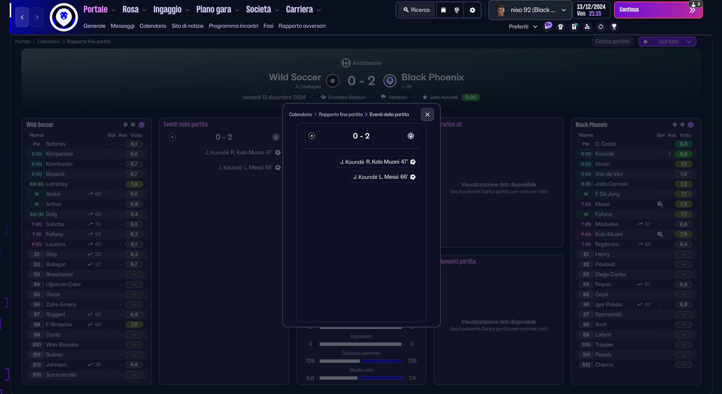Click goal ball icon beside Kolo Muani 47' in popup
The width and height of the screenshot is (722, 394).
click(413, 162)
